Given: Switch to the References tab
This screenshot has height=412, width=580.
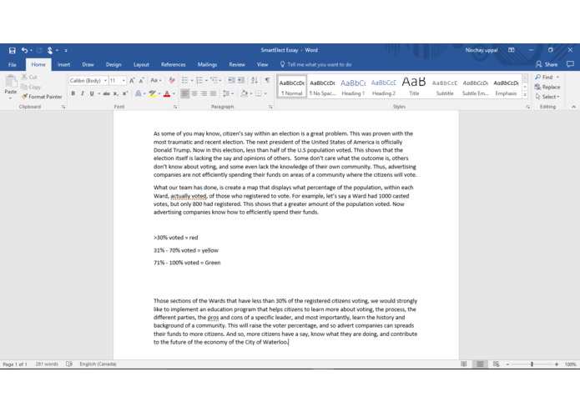Looking at the screenshot, I should (x=173, y=65).
